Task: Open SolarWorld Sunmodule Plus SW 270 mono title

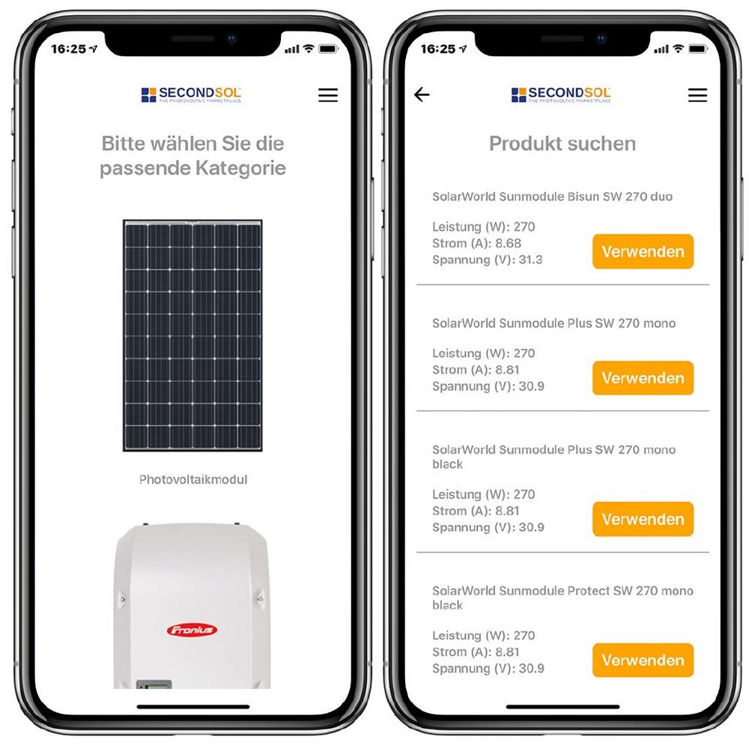Action: [554, 323]
